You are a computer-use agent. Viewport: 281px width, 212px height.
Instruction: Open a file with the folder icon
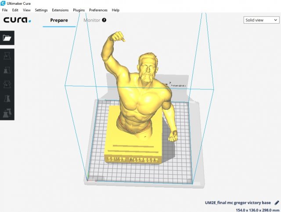coord(7,38)
